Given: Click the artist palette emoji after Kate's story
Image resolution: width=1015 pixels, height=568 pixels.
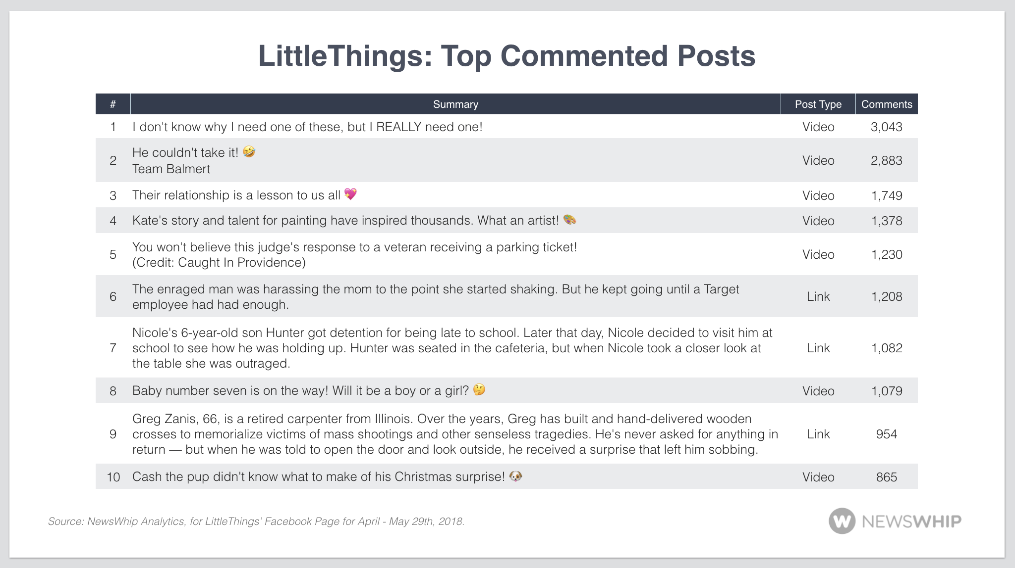Looking at the screenshot, I should (x=570, y=220).
